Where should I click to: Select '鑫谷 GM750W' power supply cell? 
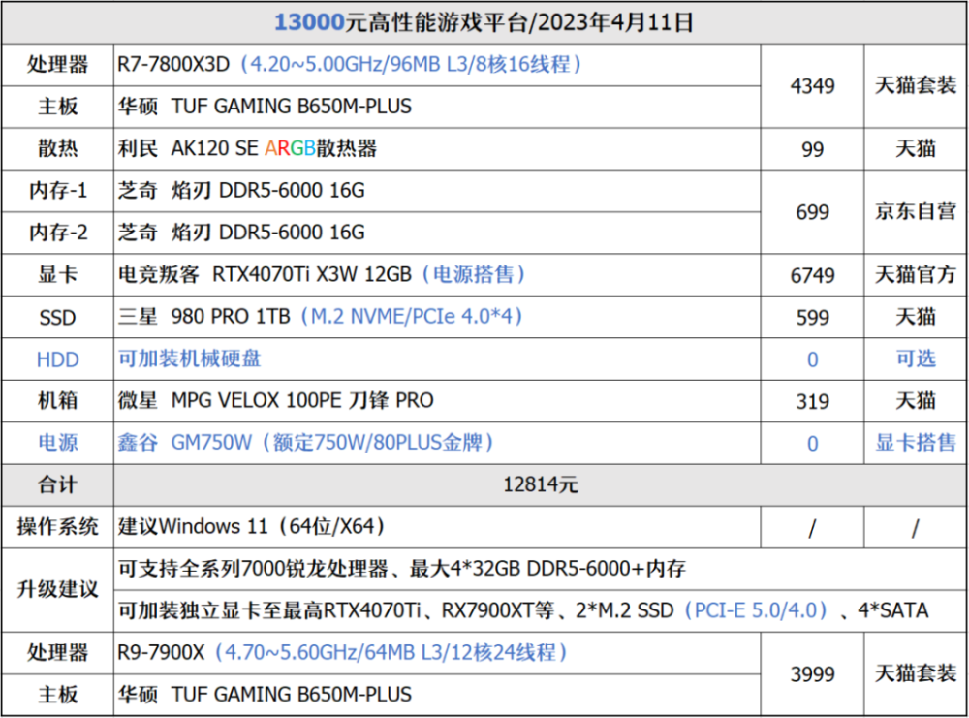coord(437,443)
